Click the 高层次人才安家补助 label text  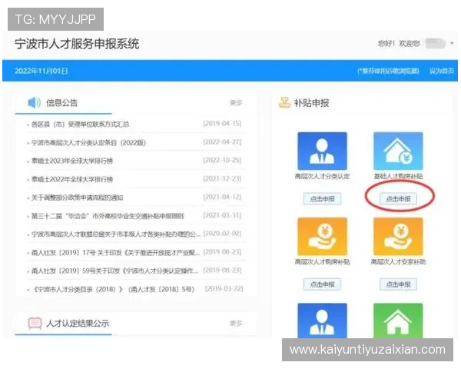pos(398,261)
